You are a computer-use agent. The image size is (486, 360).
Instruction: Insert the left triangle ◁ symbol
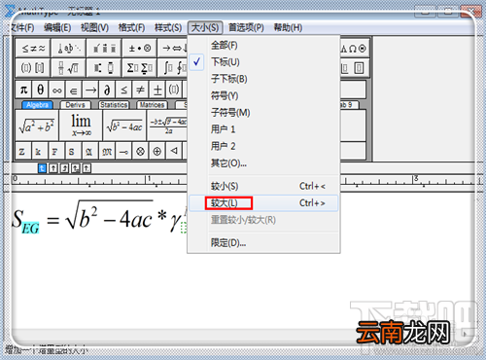point(174,151)
